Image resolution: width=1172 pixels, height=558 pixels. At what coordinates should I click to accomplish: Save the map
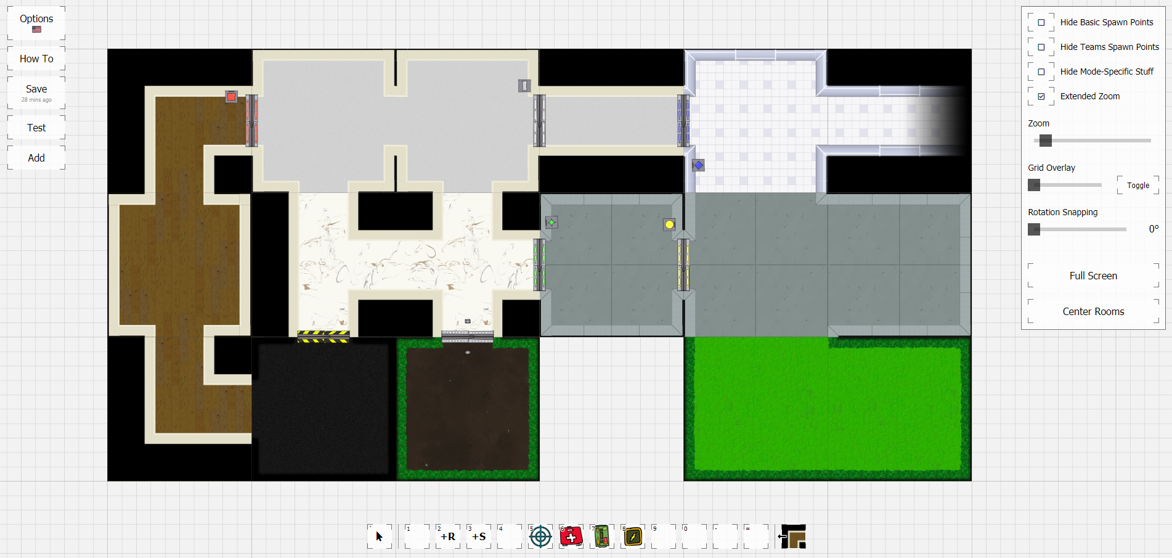click(x=36, y=92)
